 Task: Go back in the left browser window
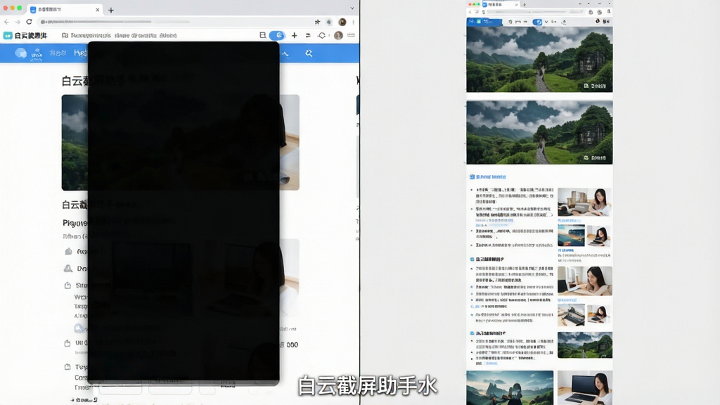point(6,22)
